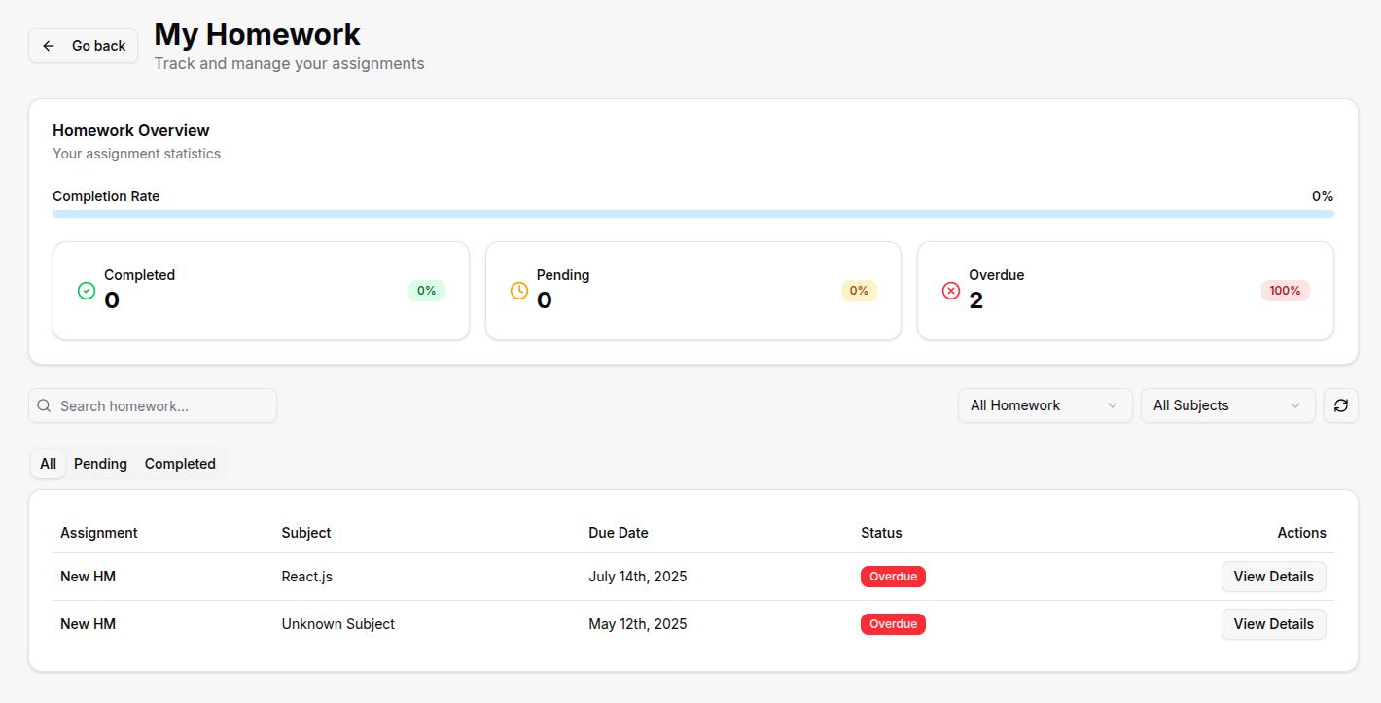Switch to the Pending tab
The image size is (1381, 703).
click(x=100, y=464)
